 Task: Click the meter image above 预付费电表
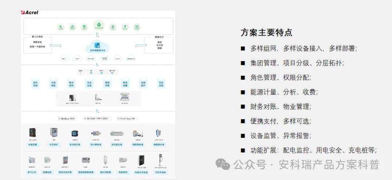point(95,134)
